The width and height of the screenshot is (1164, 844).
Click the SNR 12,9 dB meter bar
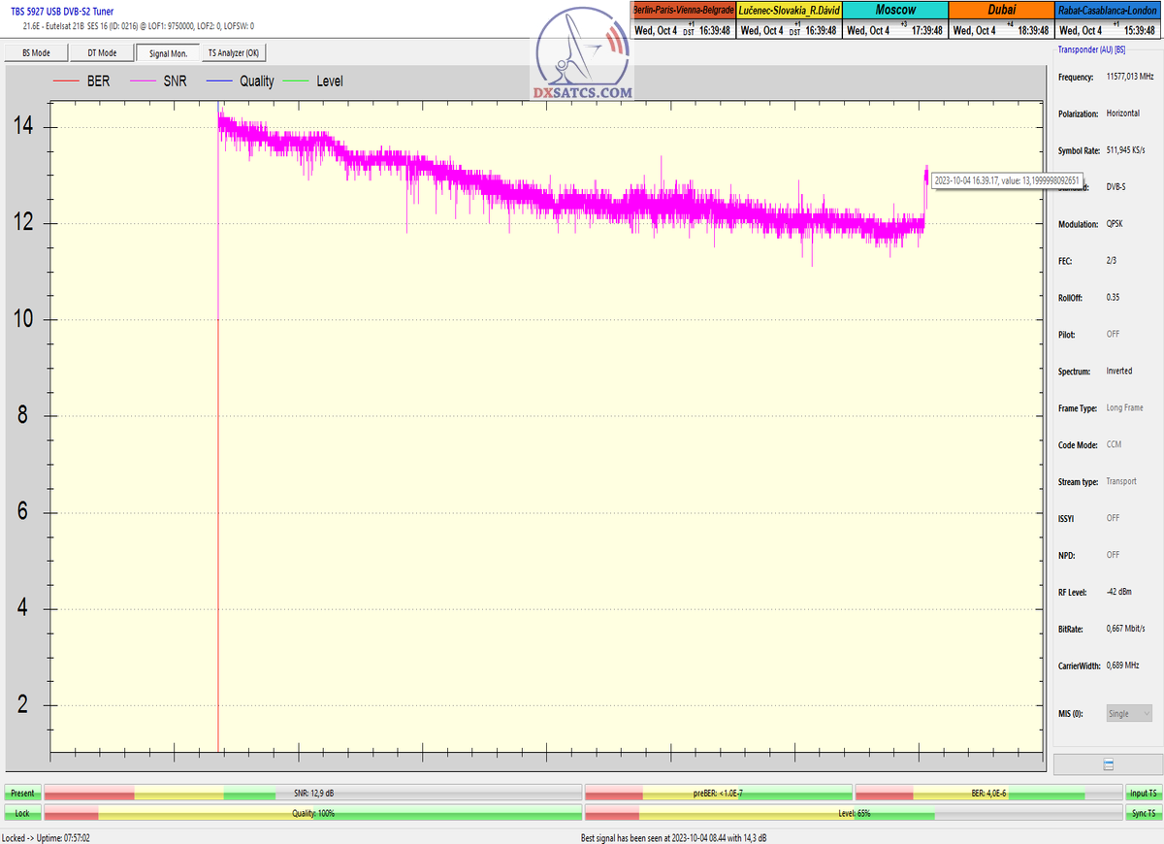click(x=312, y=794)
